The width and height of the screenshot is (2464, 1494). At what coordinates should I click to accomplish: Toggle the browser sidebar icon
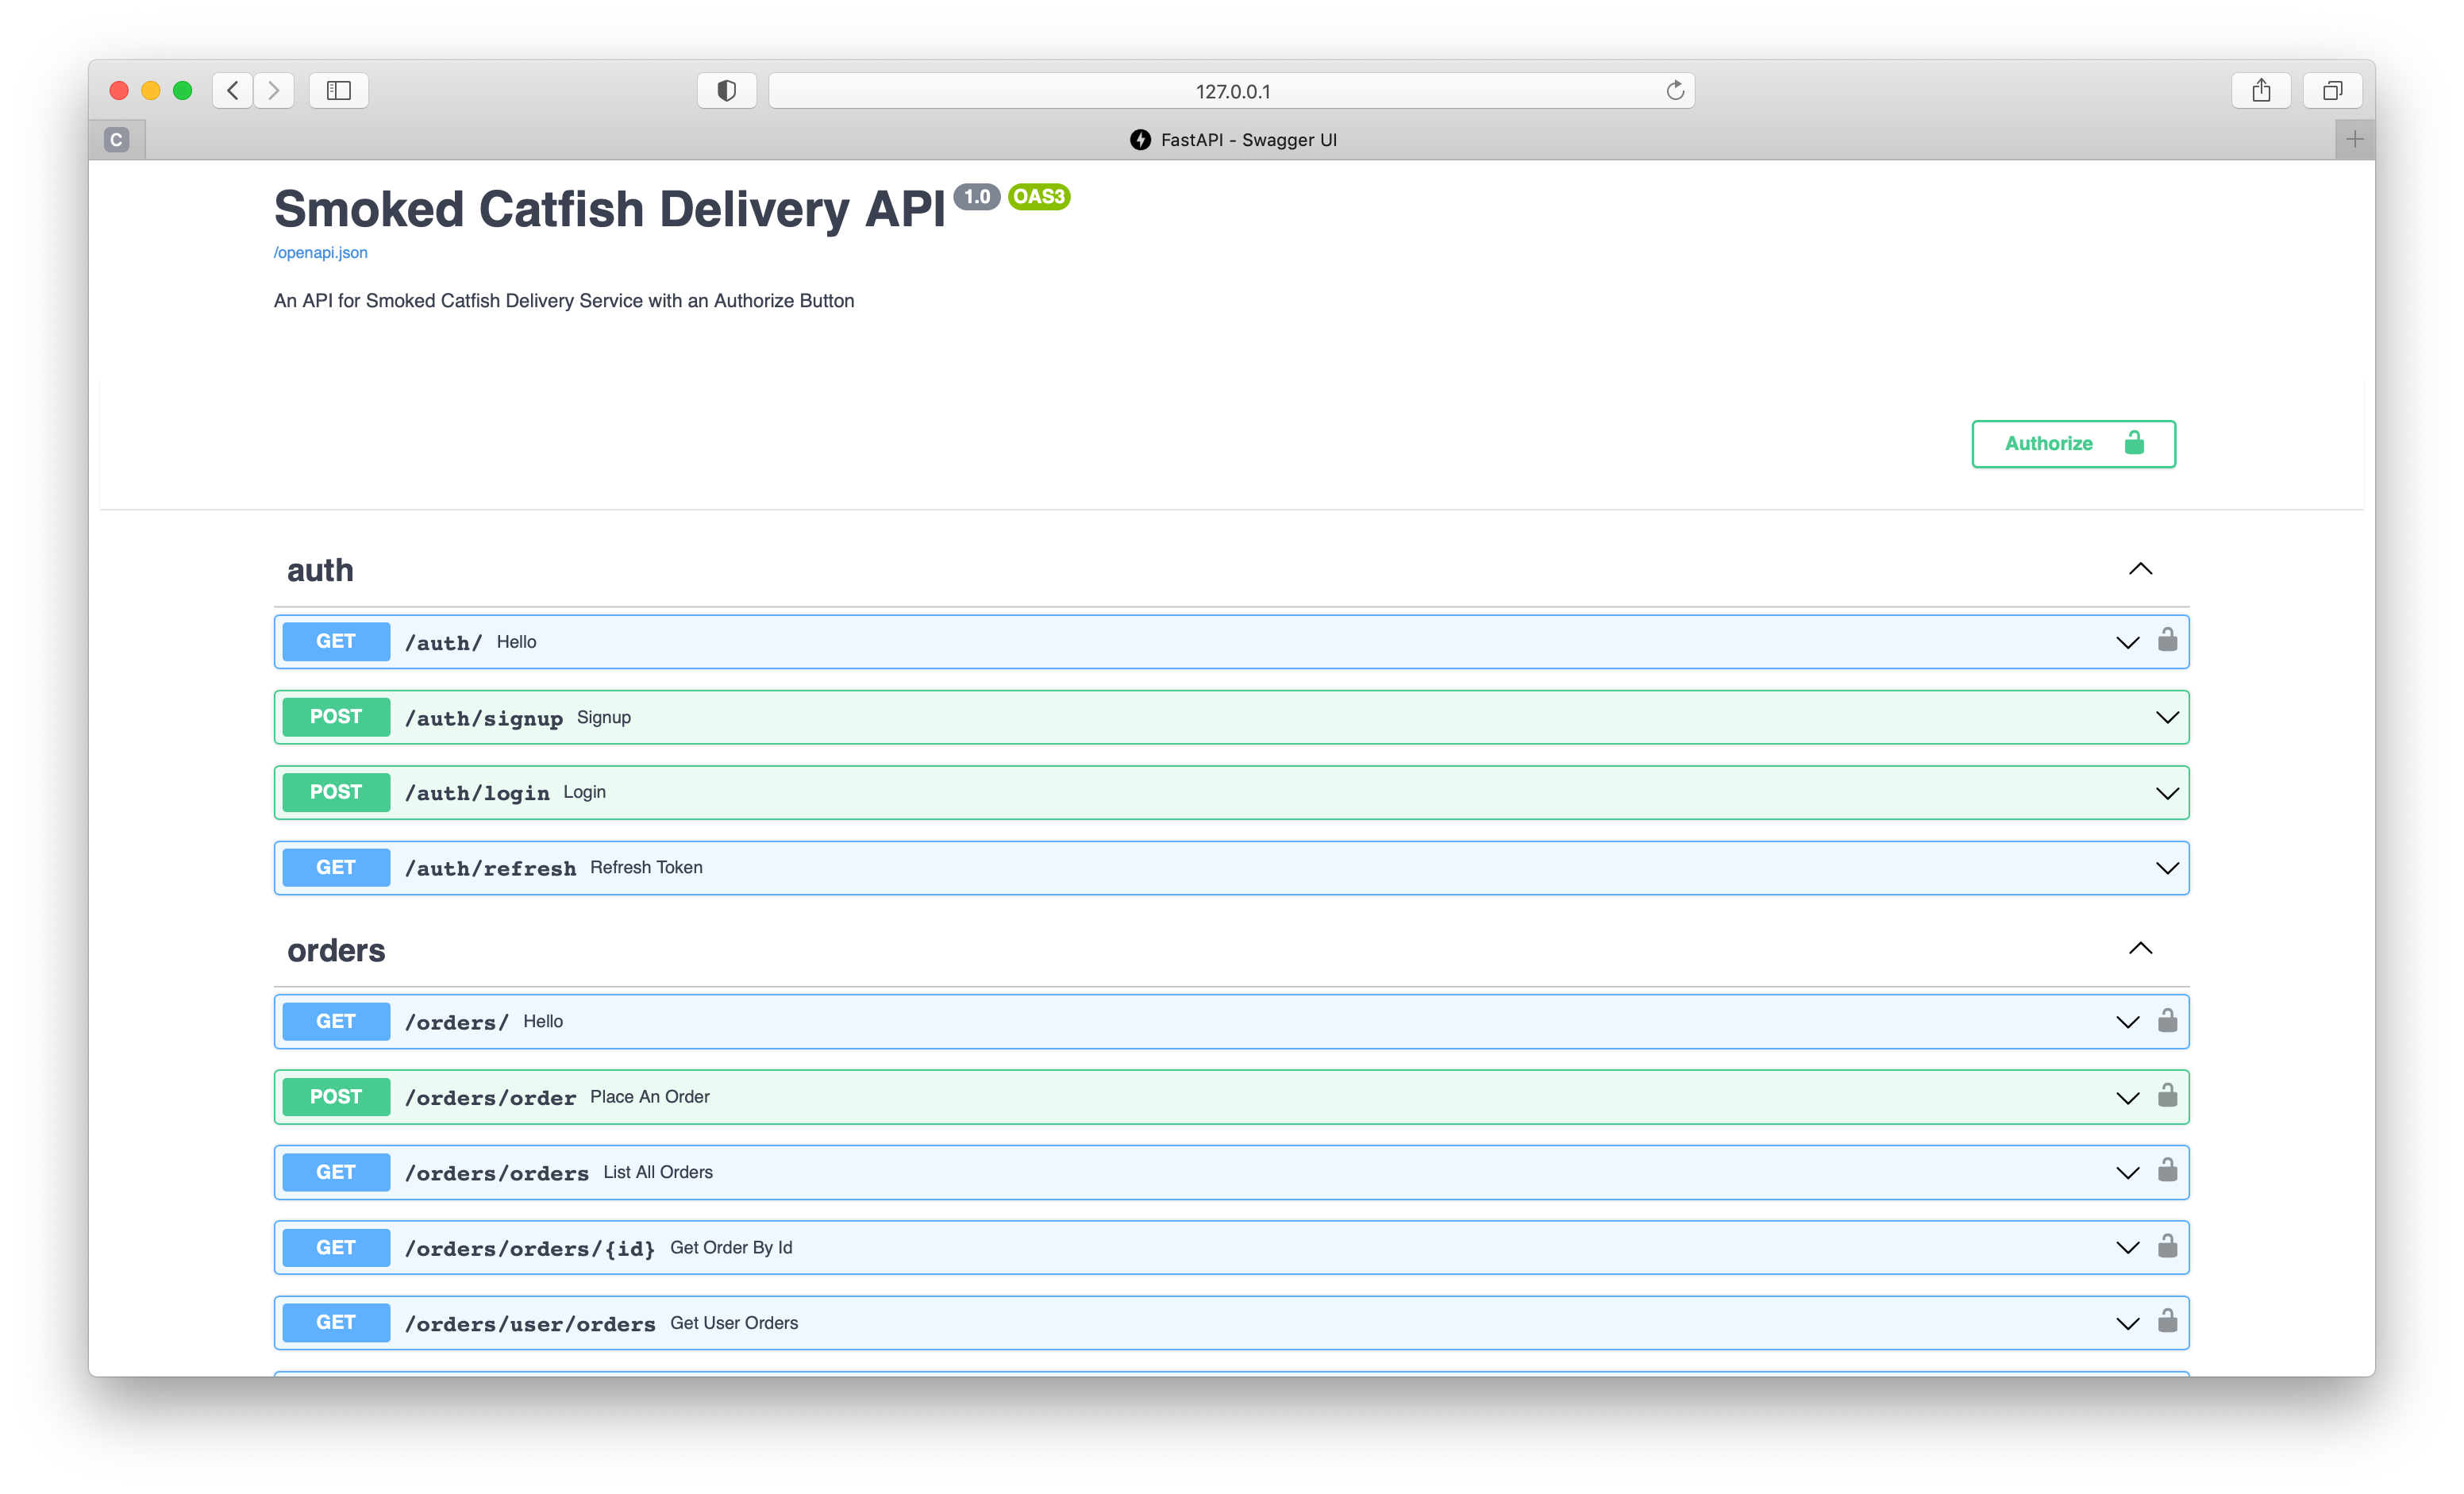[338, 90]
